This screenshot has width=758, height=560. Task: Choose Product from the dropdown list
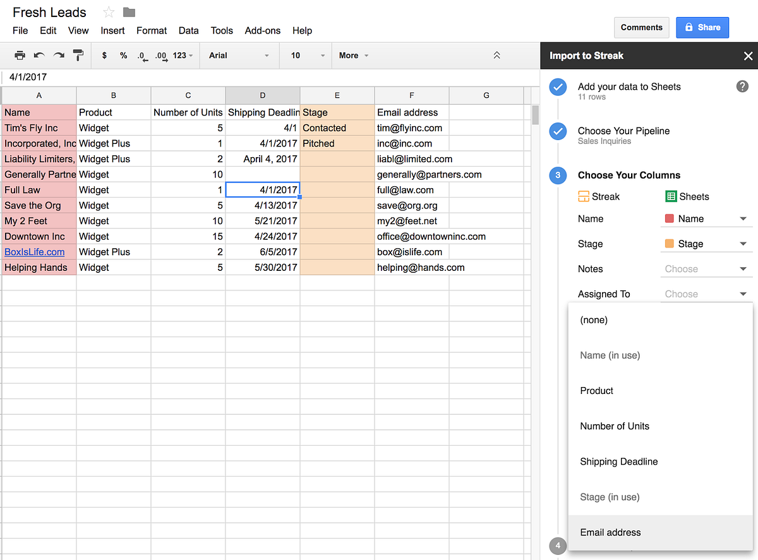coord(661,391)
